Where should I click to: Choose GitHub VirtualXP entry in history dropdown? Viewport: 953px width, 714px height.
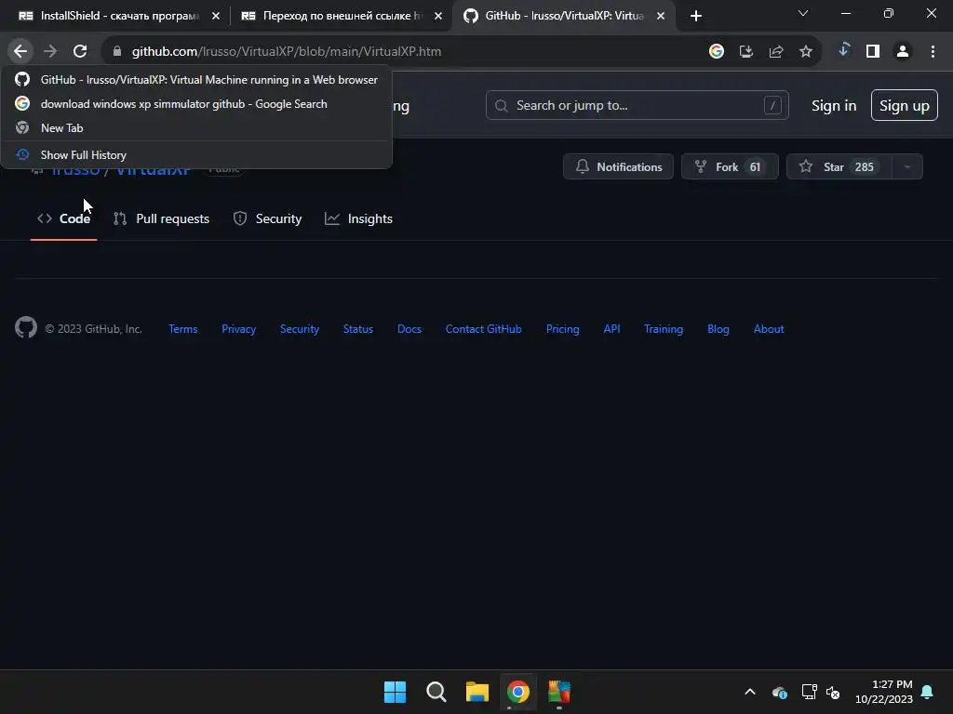coord(196,80)
